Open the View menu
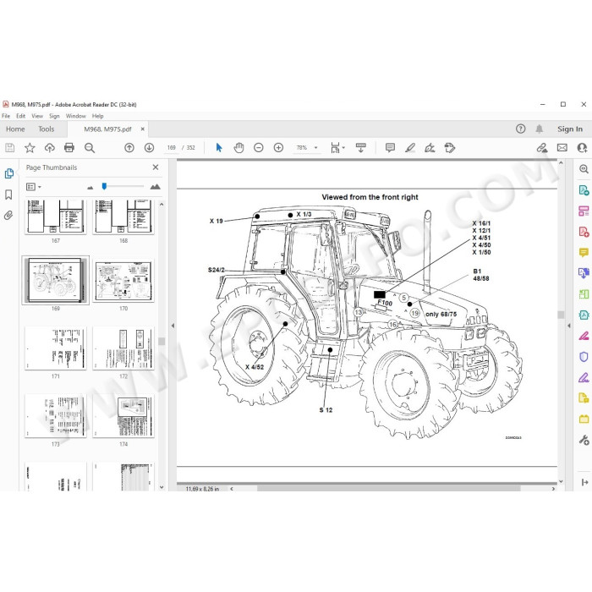This screenshot has width=592, height=592. tap(37, 116)
